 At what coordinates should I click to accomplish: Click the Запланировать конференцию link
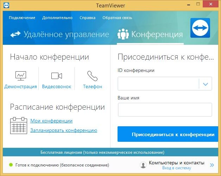coord(64,130)
